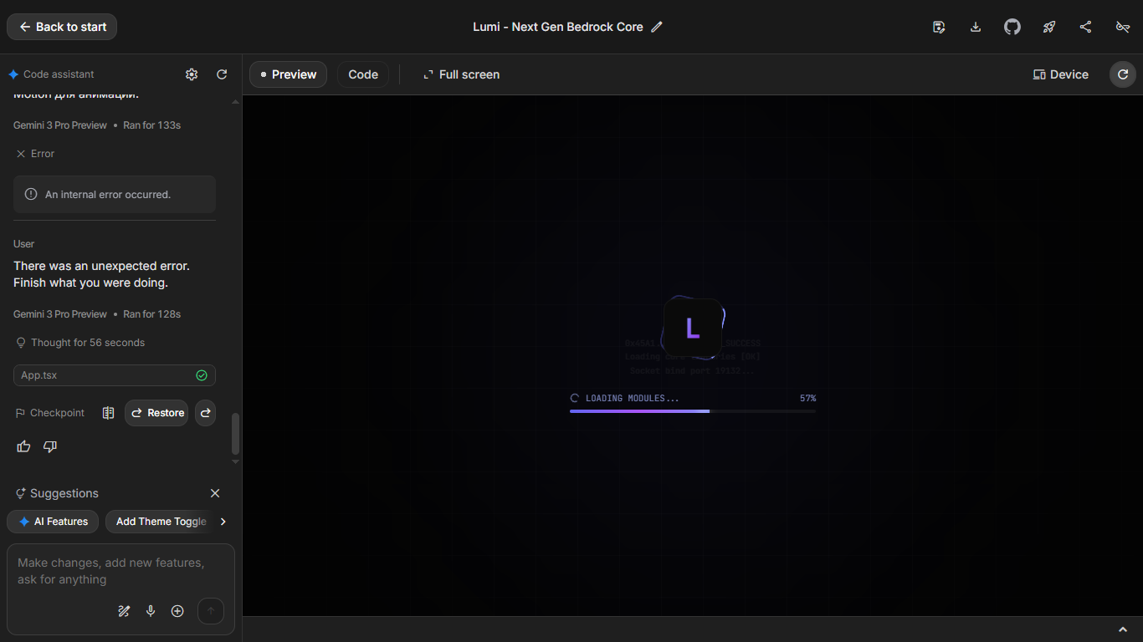Show more suggestions with right chevron
This screenshot has height=642, width=1143.
pyautogui.click(x=223, y=522)
